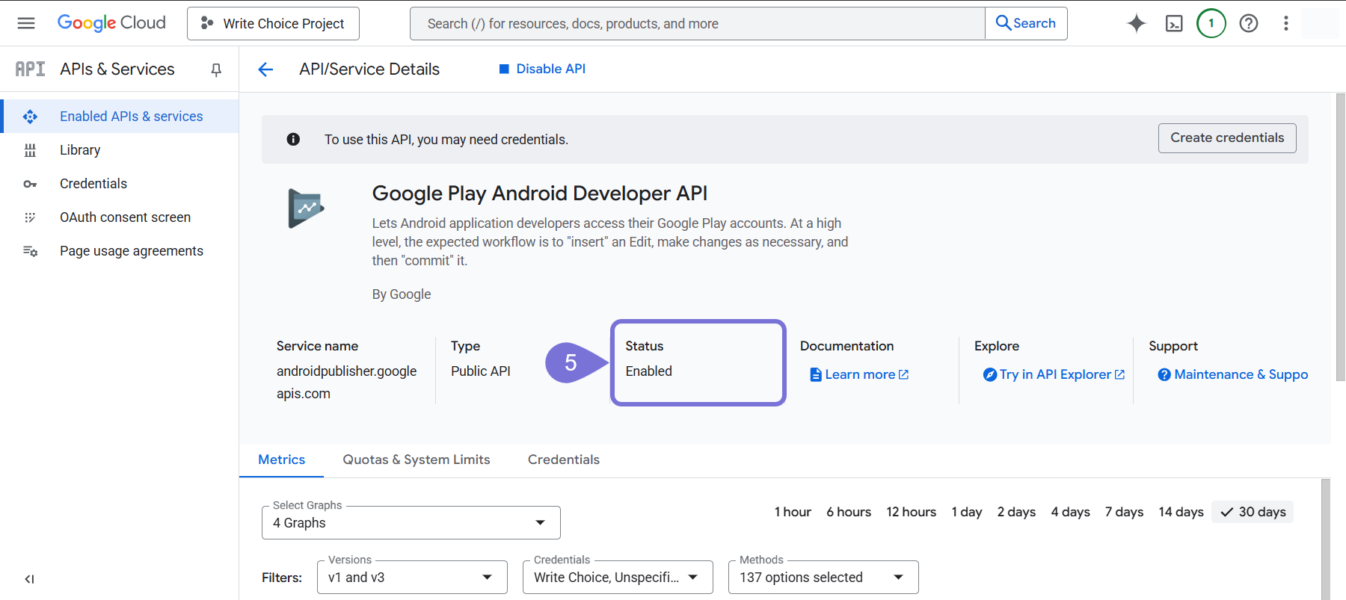Collapse the left navigation sidebar

(x=29, y=578)
